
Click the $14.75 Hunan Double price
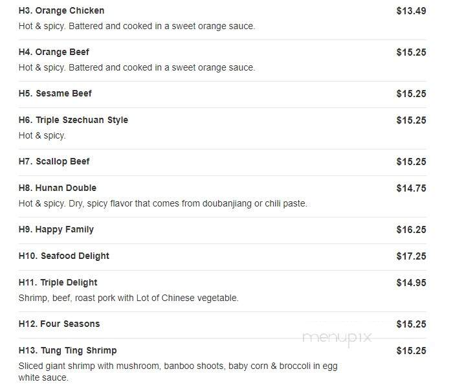(411, 188)
